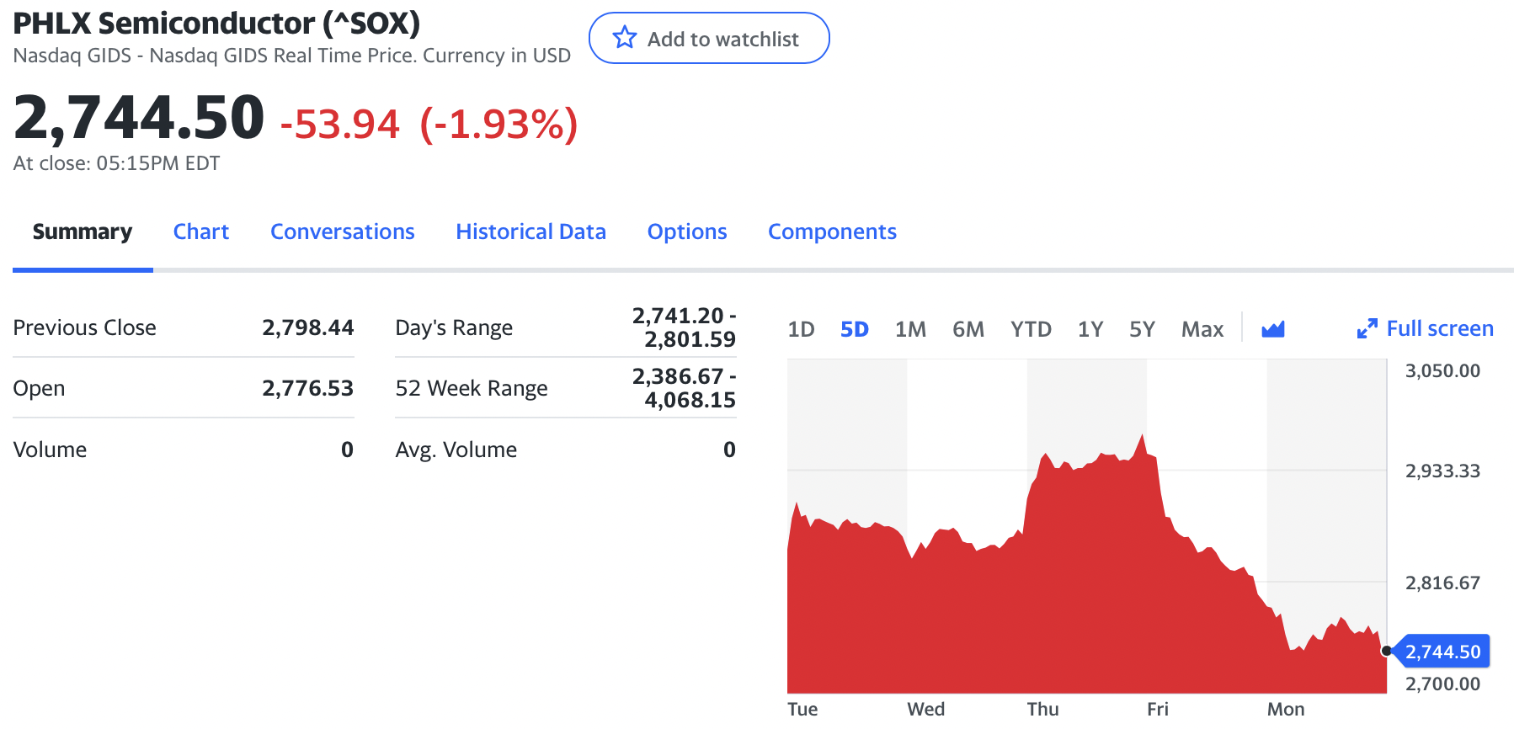Screen dimensions: 1514x729
Task: Click the Wed label on chart axis
Action: point(925,709)
